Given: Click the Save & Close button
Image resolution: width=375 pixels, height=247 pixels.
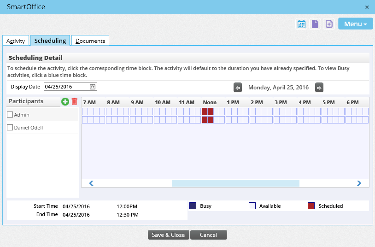Looking at the screenshot, I should [x=168, y=235].
